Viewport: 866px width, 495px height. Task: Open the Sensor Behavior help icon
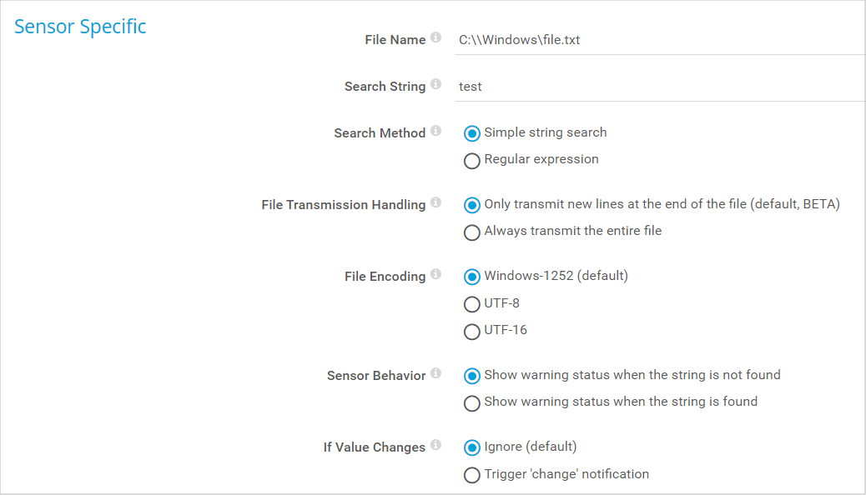436,374
